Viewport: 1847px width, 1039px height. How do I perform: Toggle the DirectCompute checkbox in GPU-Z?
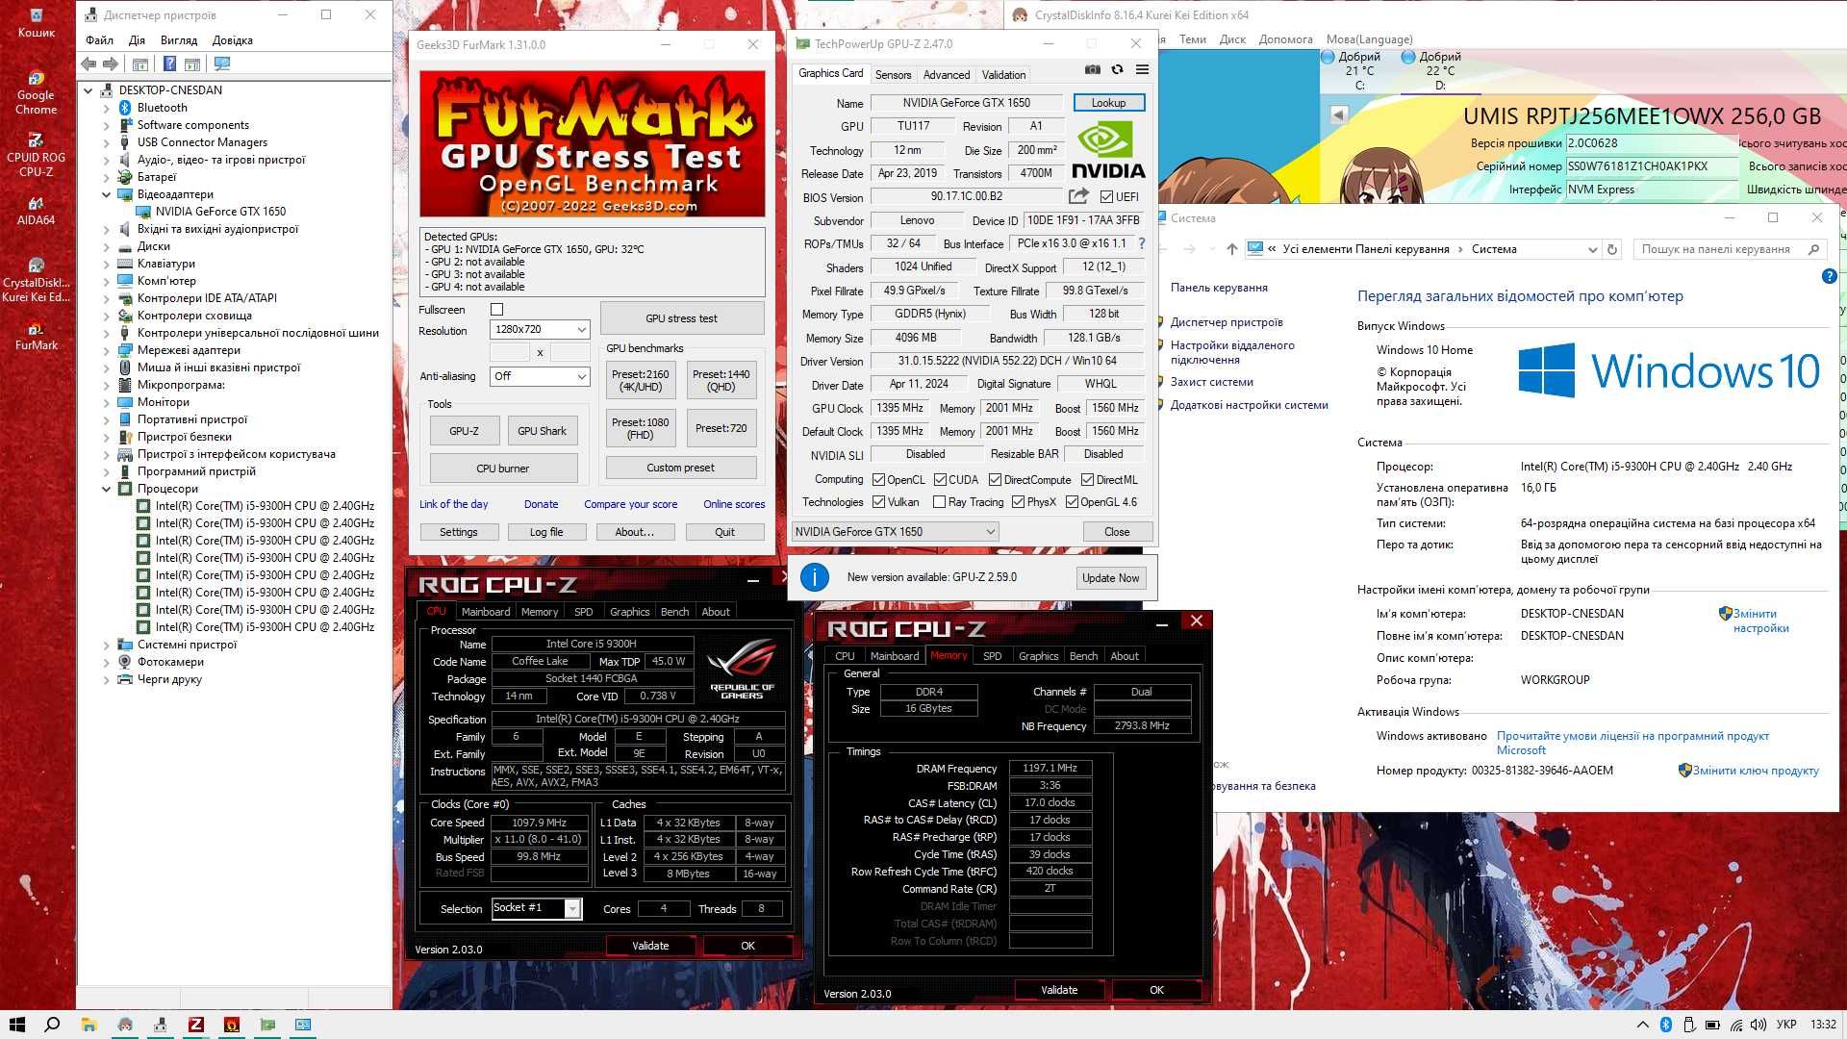[996, 479]
